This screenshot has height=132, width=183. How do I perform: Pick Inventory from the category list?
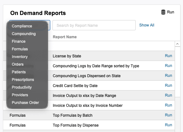20,57
